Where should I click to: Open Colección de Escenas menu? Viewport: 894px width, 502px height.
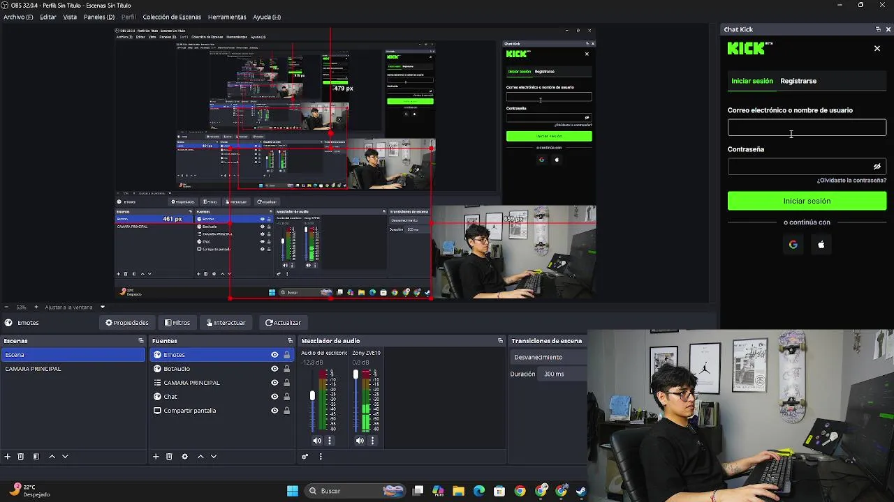(172, 17)
